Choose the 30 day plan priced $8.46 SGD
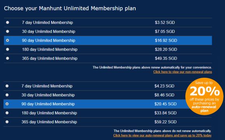Viewport: 225px width, 140px height. coord(7,95)
